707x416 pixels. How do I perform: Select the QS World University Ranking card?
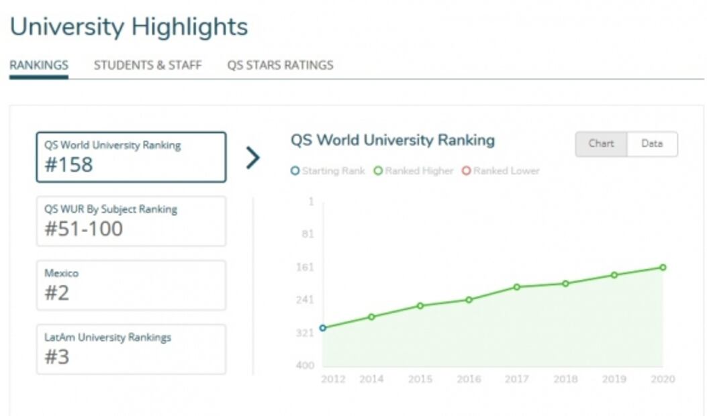(131, 157)
